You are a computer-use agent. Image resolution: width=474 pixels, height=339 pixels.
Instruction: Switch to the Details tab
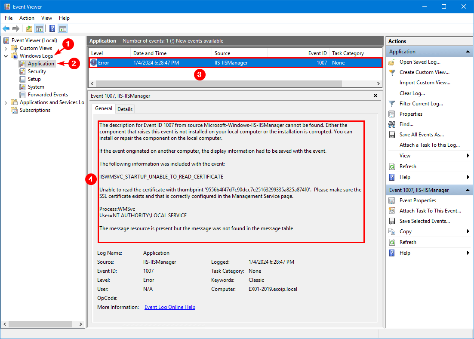point(125,109)
